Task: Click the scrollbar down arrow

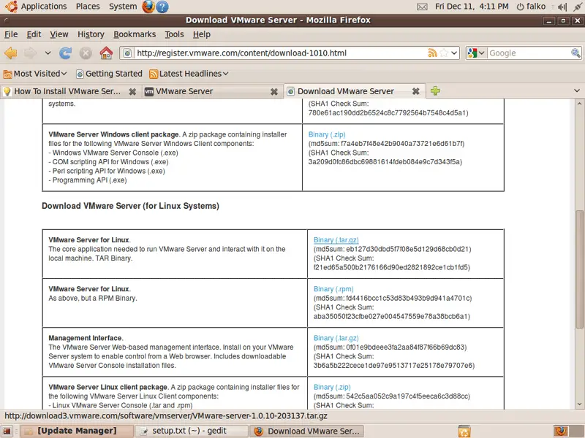Action: tap(579, 404)
